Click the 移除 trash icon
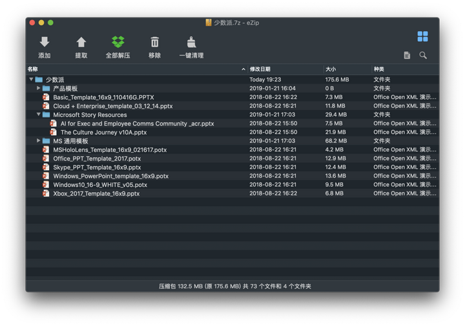Image resolution: width=465 pixels, height=326 pixels. pos(154,42)
